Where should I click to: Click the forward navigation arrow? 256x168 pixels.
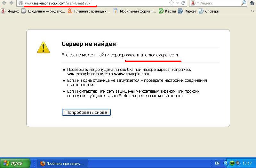[x=11, y=3]
